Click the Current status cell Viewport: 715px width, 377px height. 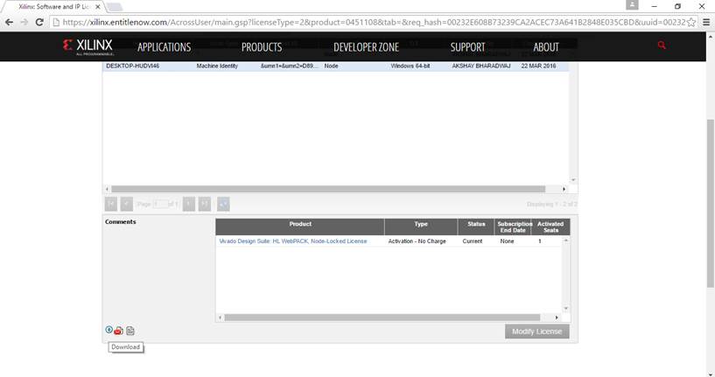(x=473, y=241)
